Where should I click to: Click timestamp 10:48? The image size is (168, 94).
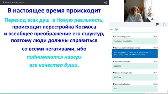155,84
